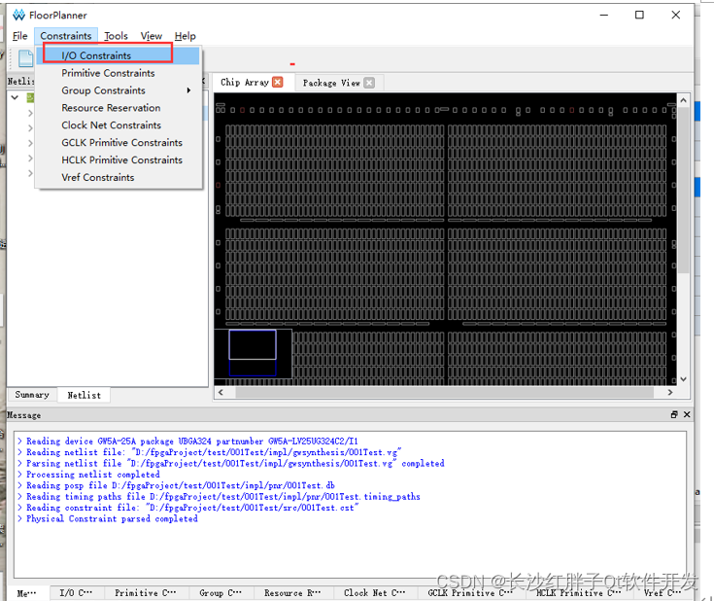714x601 pixels.
Task: Click the 'Reading timing paths file' message
Action: point(219,497)
